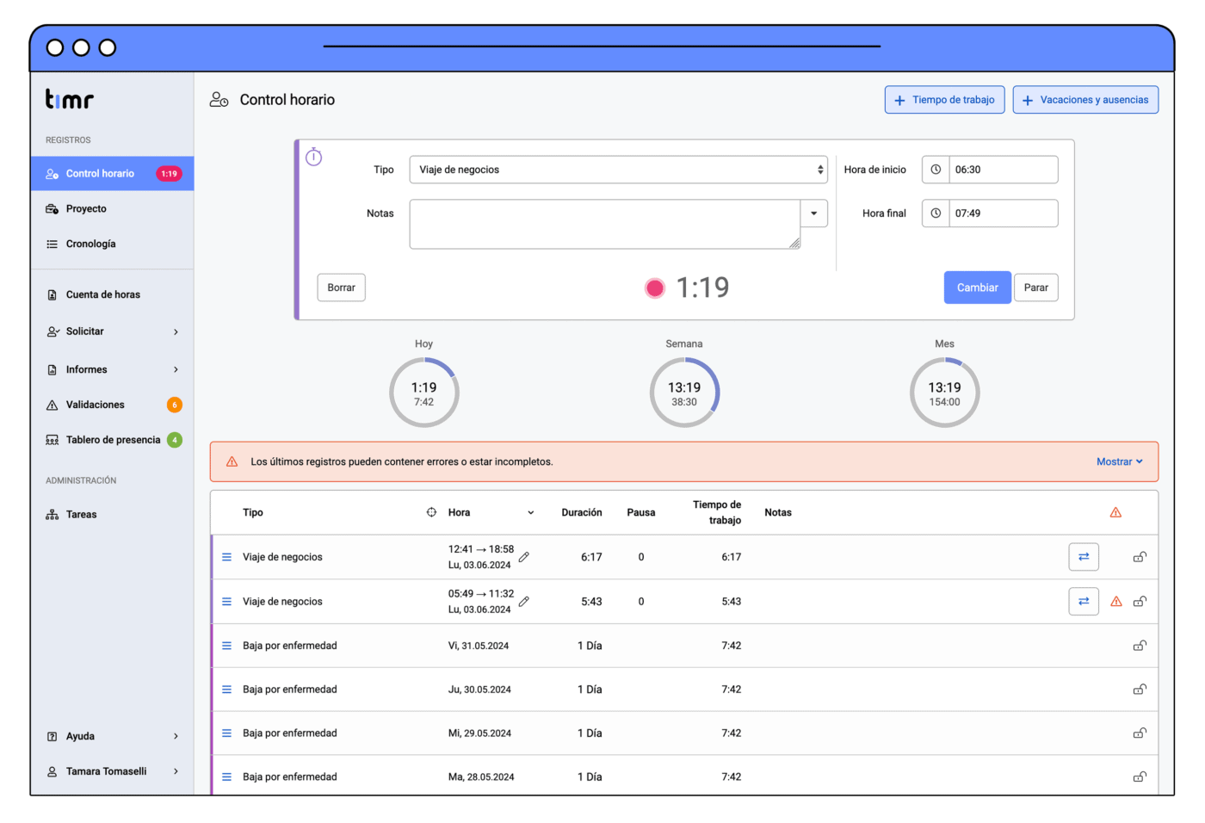Open Control horario in sidebar
This screenshot has height=823, width=1205.
(112, 174)
